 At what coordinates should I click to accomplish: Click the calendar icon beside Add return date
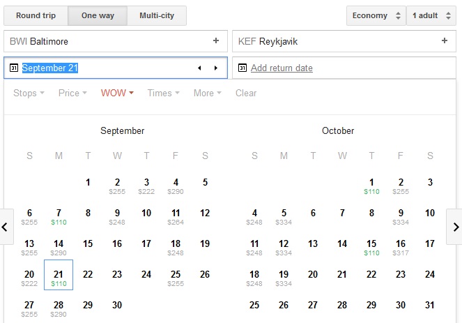click(x=242, y=68)
